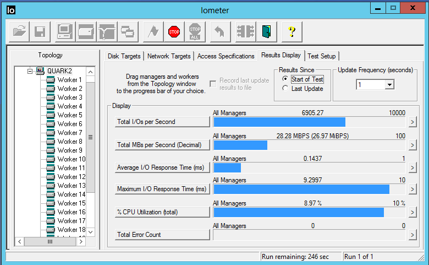Viewport: 429px width, 265px height.
Task: Switch to Disk Targets tab
Action: click(124, 56)
